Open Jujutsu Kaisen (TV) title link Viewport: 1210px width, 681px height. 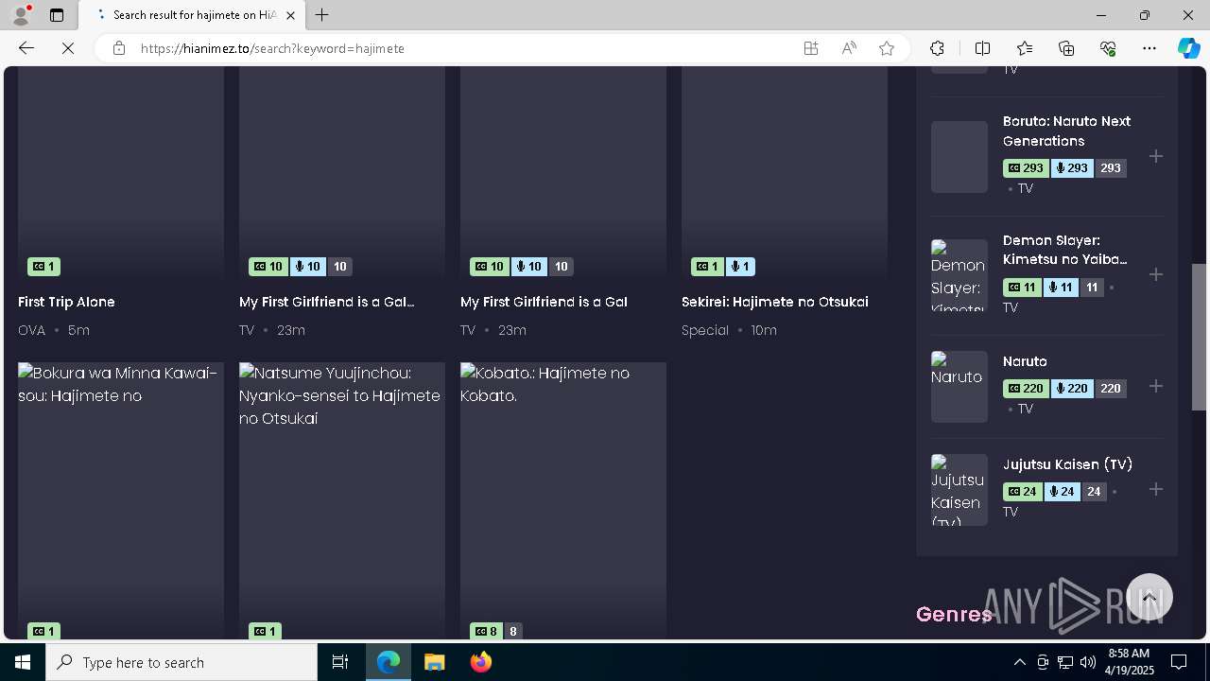(x=1067, y=464)
